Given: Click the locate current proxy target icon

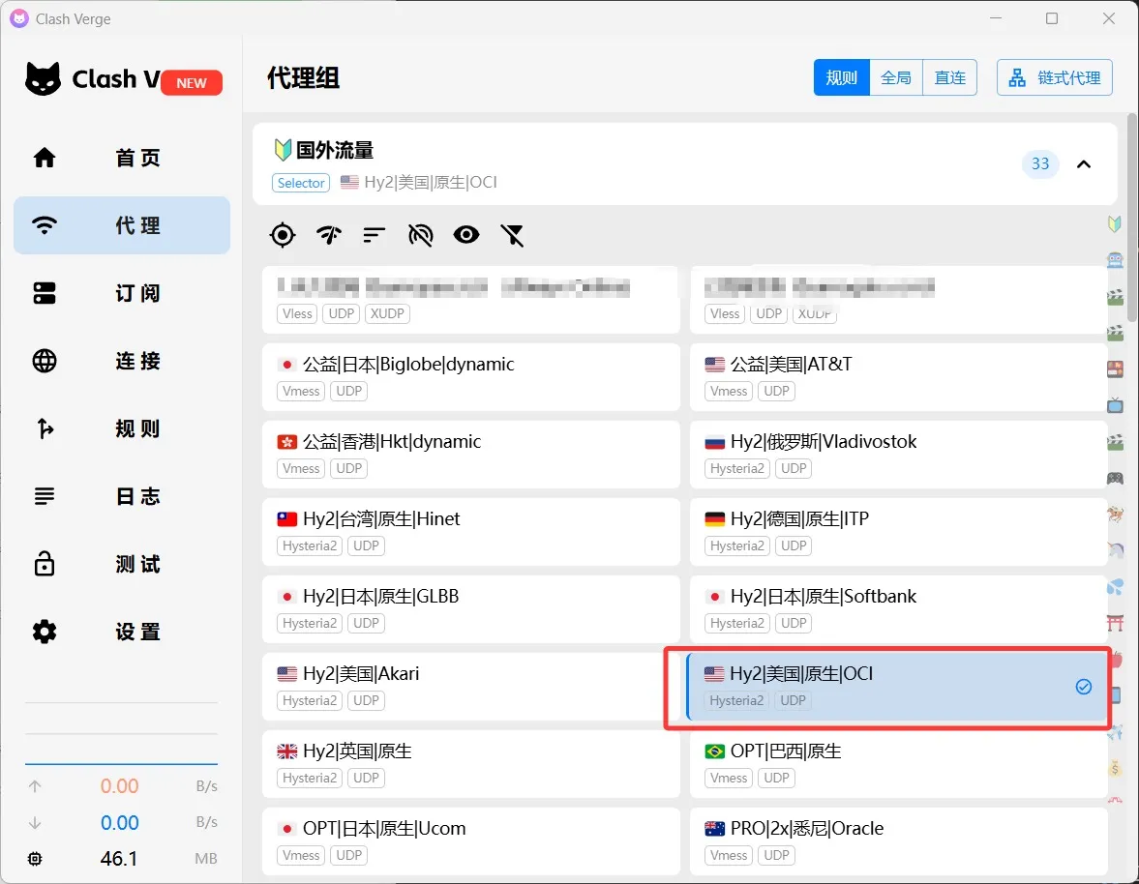Looking at the screenshot, I should (283, 235).
